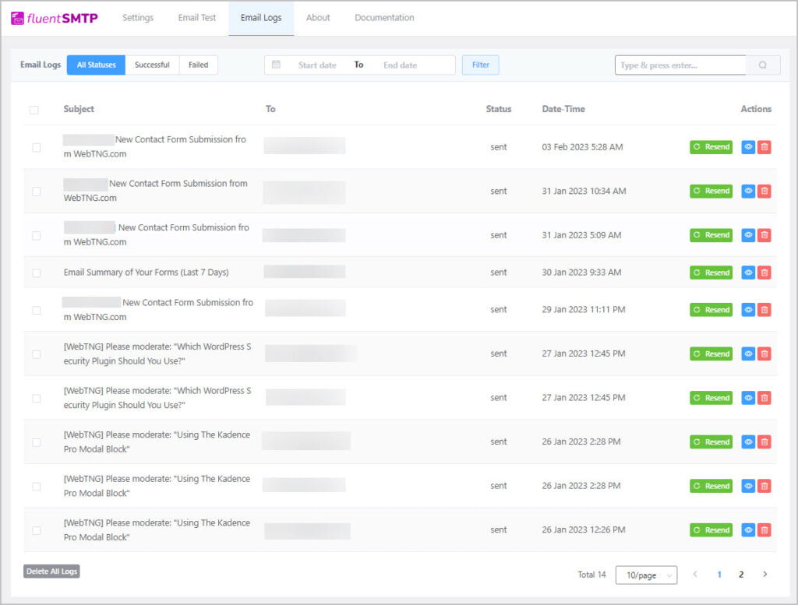Resend the email from 03 Feb 2023
798x605 pixels.
(x=710, y=146)
